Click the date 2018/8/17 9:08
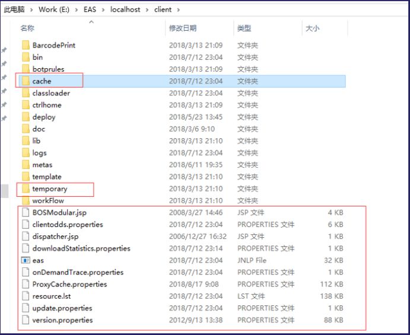The width and height of the screenshot is (410, 335). [x=194, y=285]
